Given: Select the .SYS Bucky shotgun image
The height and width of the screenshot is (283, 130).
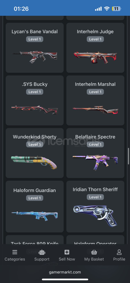Looking at the screenshot, I should pos(35,110).
